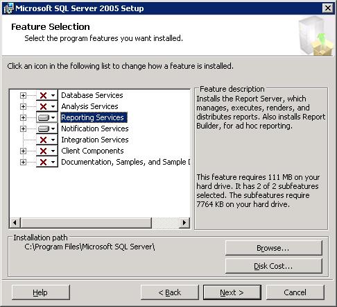Close the setup window with the X button
Viewport: 337px width, 307px height.
pos(328,8)
